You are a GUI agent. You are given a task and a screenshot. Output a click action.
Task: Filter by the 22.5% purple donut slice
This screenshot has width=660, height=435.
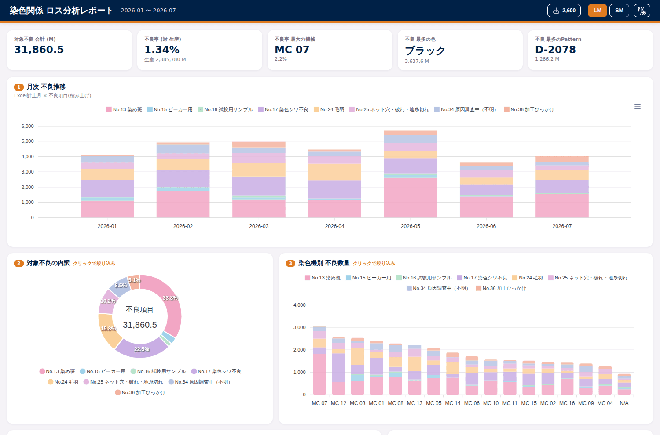tap(142, 348)
